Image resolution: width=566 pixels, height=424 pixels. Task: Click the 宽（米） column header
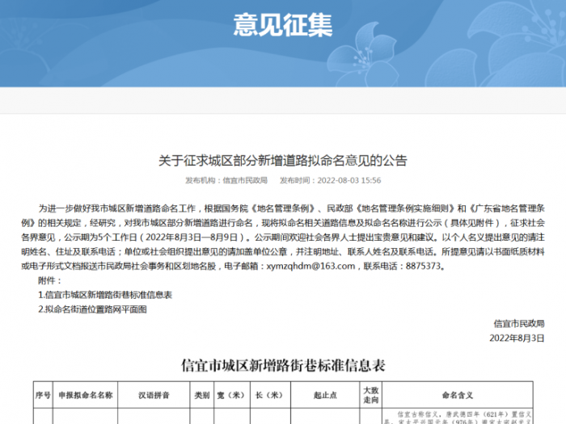(232, 395)
